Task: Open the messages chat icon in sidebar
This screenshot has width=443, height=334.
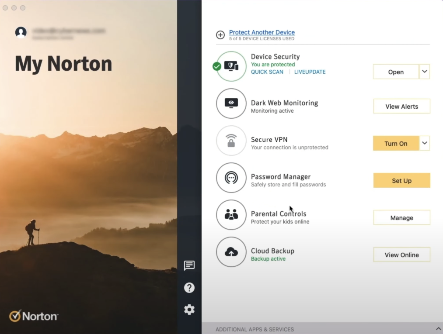Action: (x=189, y=265)
